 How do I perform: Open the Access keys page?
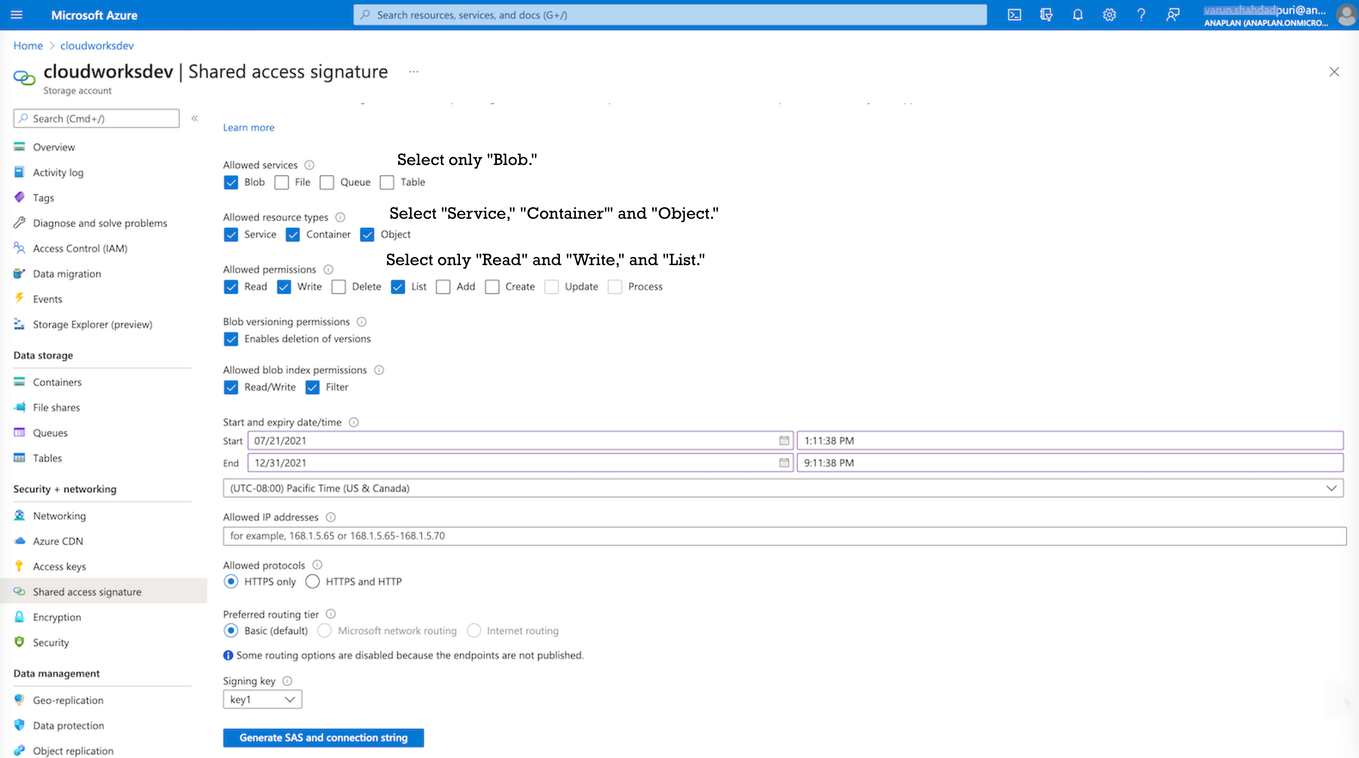click(60, 566)
